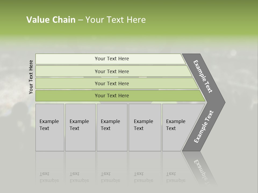
Task: Click the dark gray chevron arrow tip
Action: point(221,102)
